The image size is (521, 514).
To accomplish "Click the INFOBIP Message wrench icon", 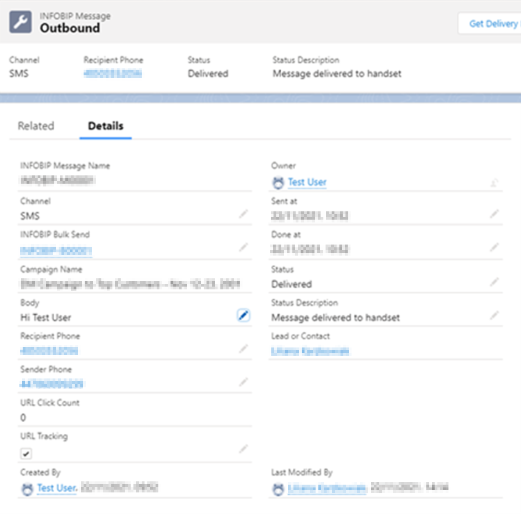I will click(x=20, y=22).
